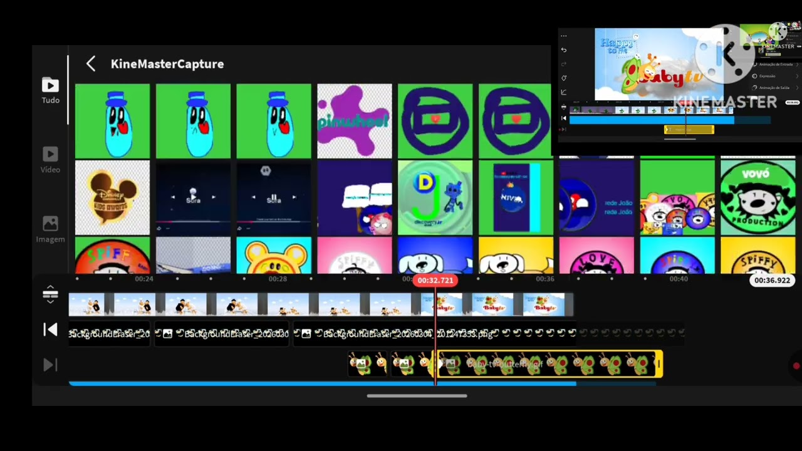
Task: Select the Tudo media filter
Action: pyautogui.click(x=51, y=91)
